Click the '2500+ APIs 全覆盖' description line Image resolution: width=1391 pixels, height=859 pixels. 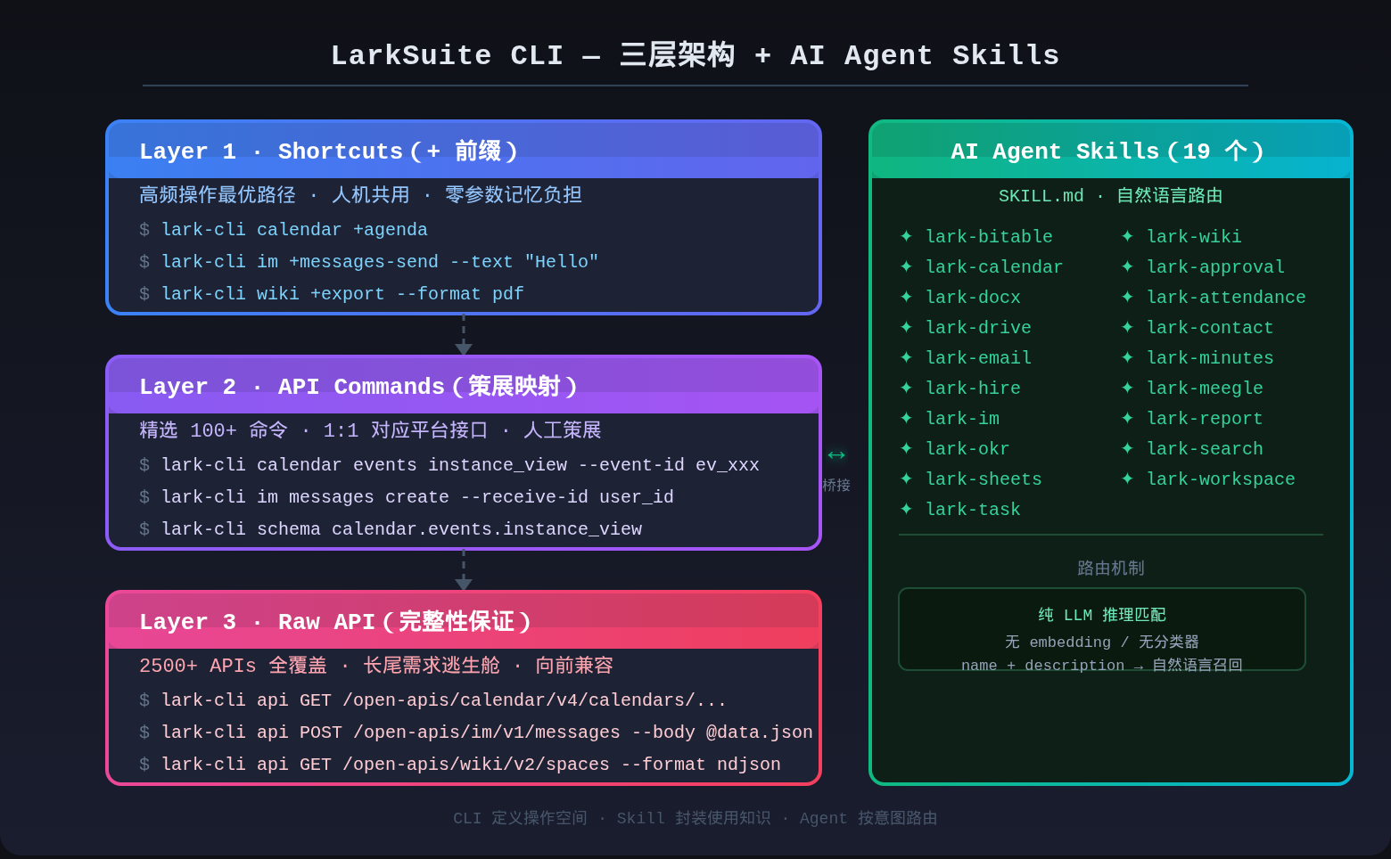(376, 666)
